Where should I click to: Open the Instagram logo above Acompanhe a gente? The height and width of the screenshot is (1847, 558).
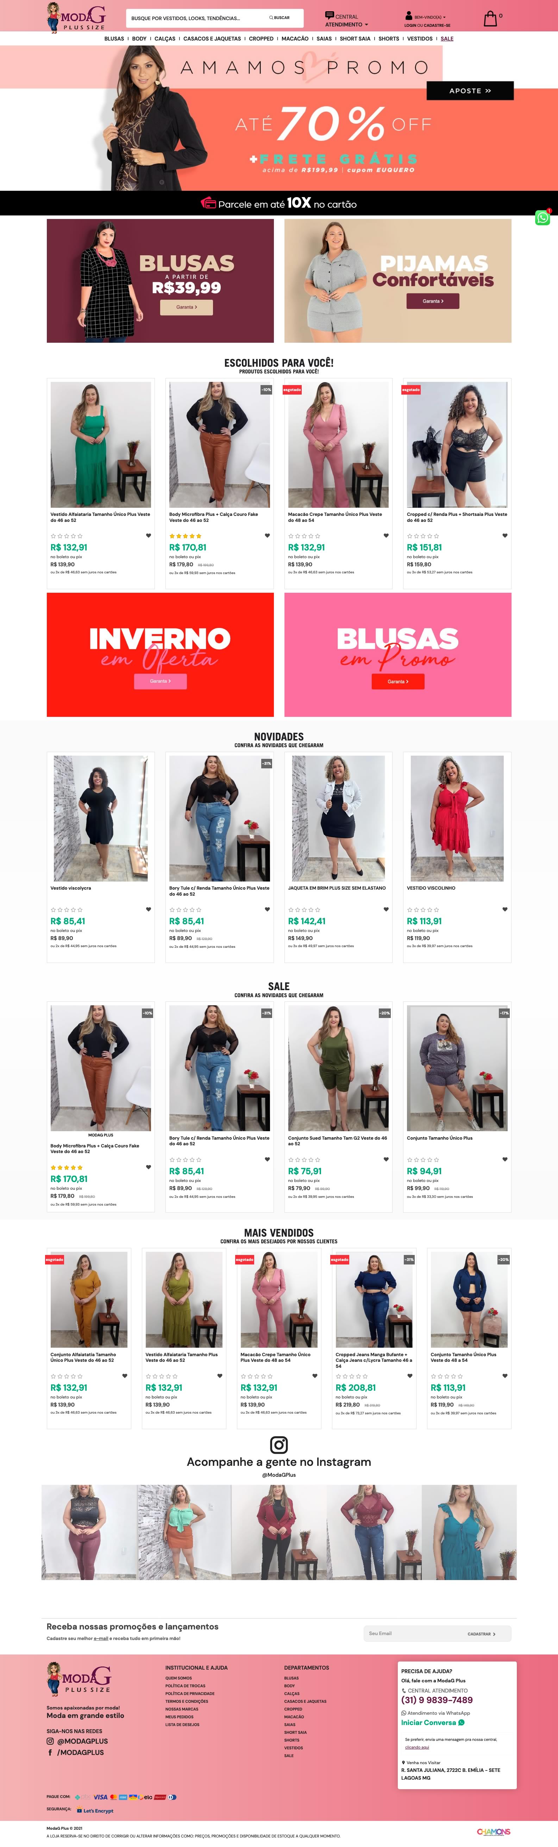pos(278,1445)
